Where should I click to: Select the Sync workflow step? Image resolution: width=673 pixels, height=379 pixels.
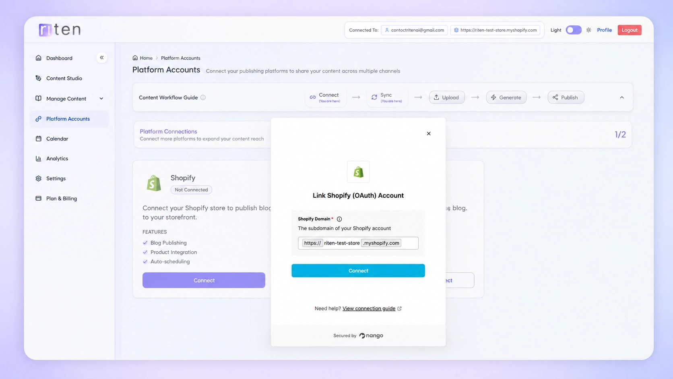pos(387,97)
